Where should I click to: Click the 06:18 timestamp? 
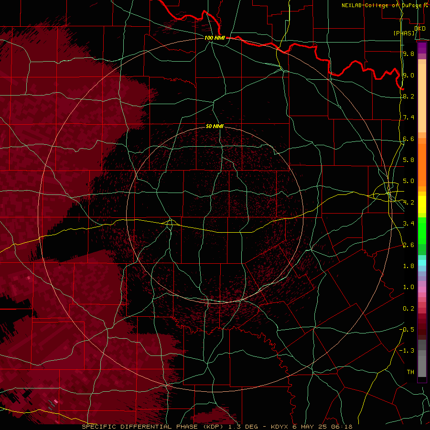tap(342, 427)
